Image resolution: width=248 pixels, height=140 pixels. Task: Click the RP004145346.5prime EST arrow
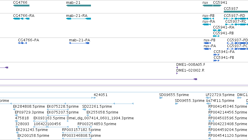210,109
